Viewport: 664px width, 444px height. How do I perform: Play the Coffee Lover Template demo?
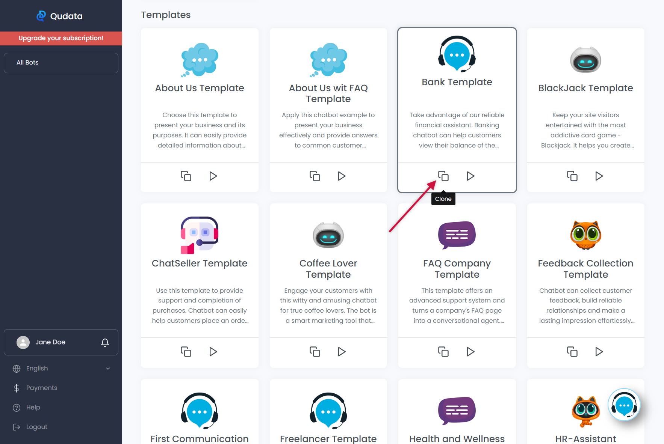pyautogui.click(x=342, y=352)
